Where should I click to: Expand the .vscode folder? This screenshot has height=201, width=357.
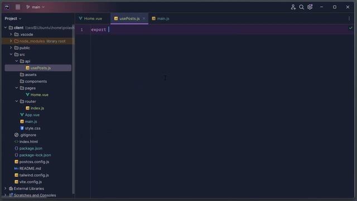[11, 35]
